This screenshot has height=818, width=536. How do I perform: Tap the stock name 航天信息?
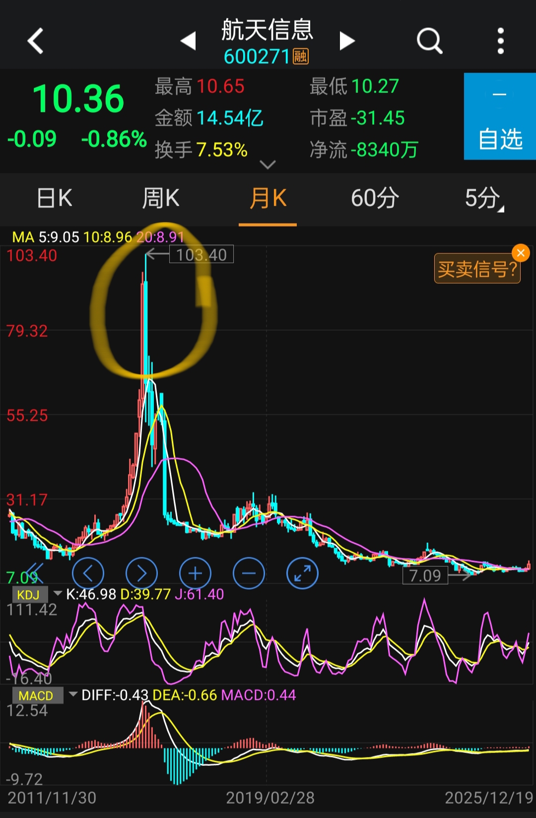[267, 30]
